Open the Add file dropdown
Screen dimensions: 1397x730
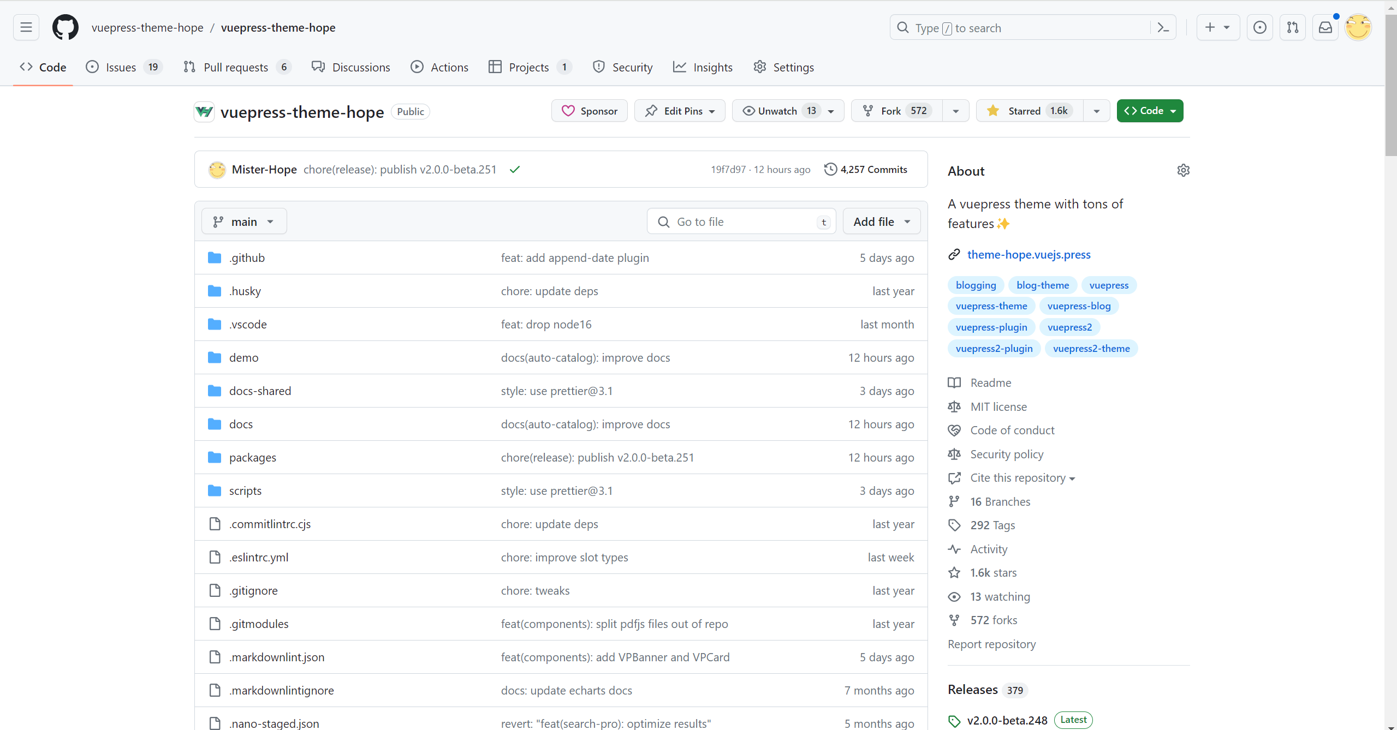point(882,222)
